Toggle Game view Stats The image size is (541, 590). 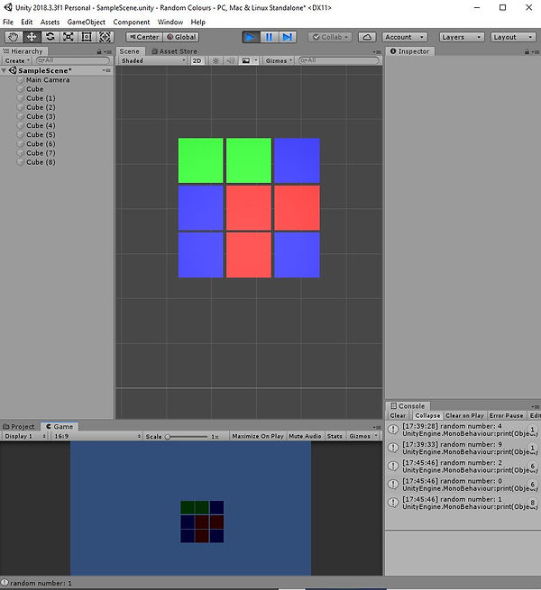click(x=335, y=436)
